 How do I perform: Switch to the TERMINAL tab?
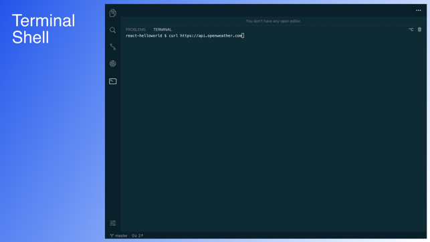coord(163,29)
